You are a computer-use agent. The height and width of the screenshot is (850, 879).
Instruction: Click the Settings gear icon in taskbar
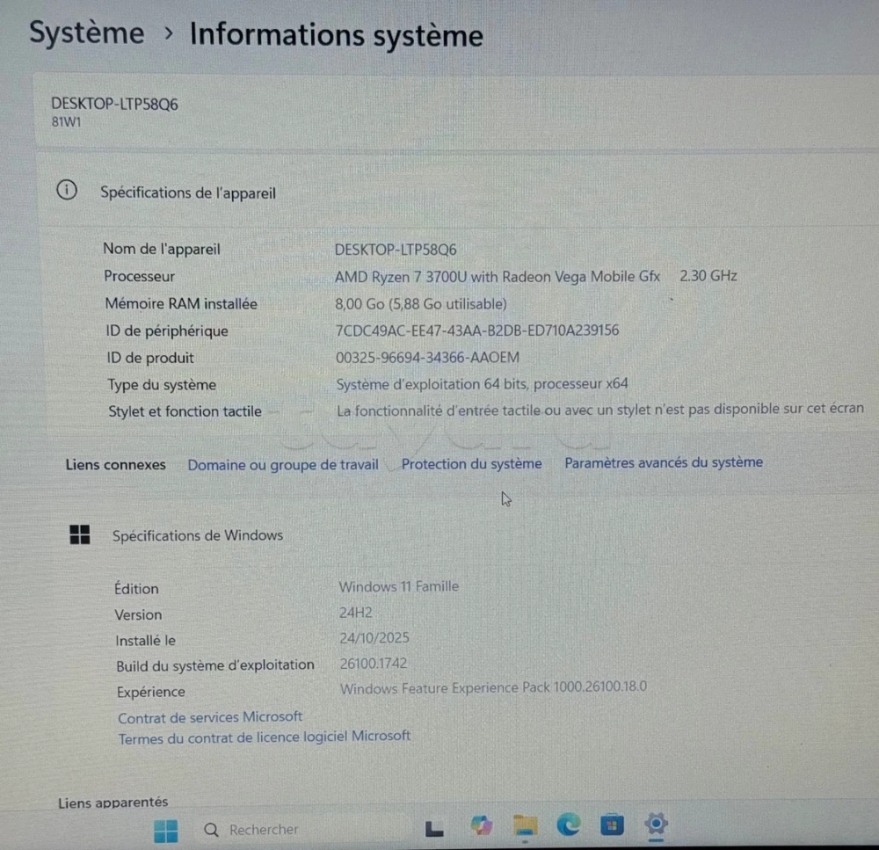[x=656, y=824]
